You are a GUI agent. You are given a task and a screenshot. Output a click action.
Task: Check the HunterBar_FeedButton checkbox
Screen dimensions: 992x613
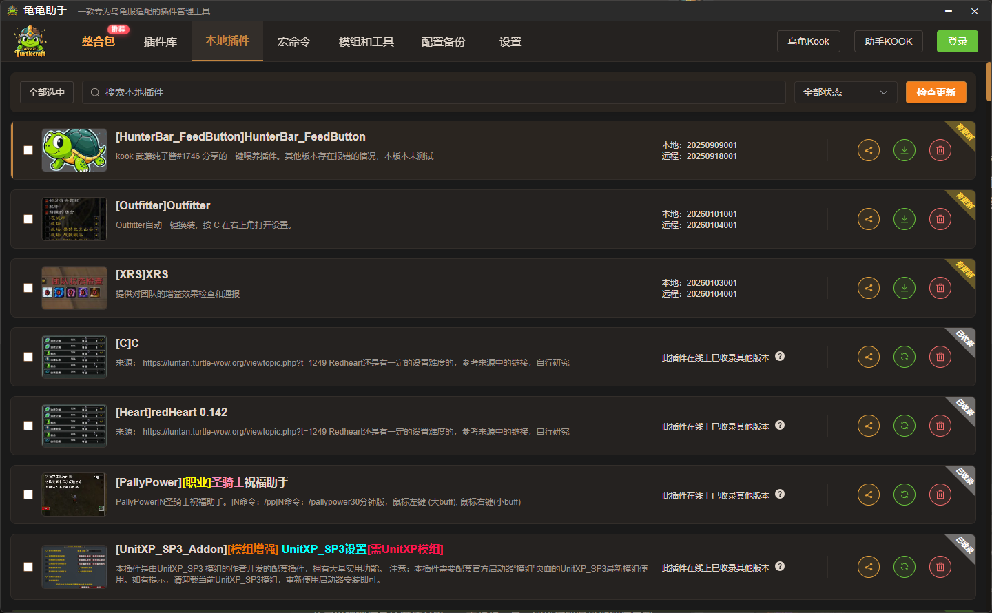pyautogui.click(x=28, y=150)
